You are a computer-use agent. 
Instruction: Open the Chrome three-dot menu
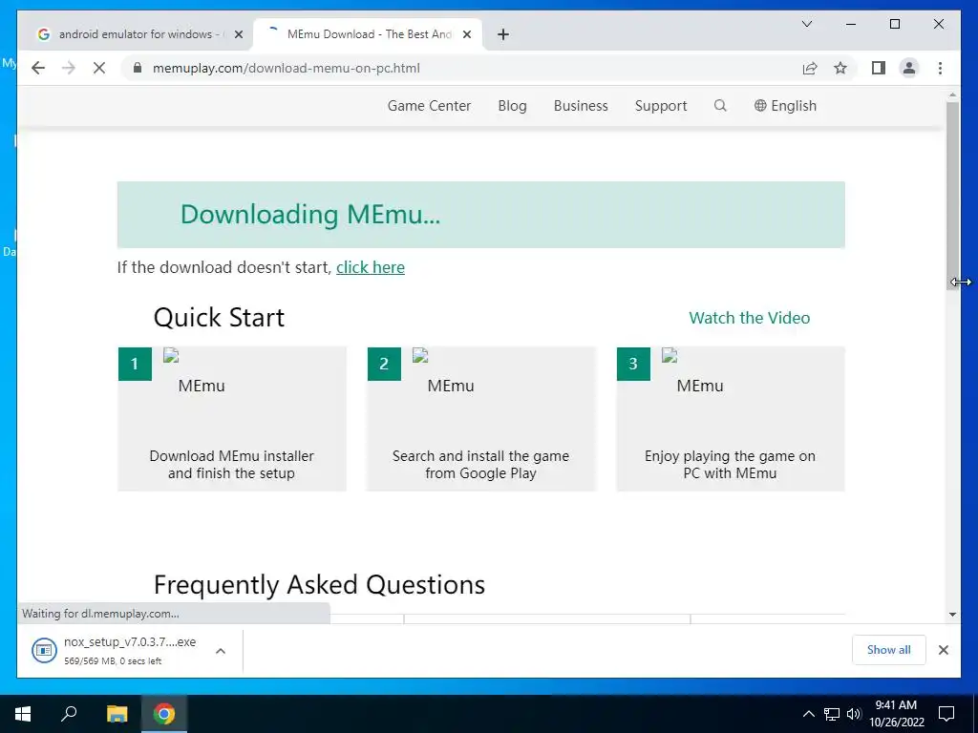click(x=940, y=68)
